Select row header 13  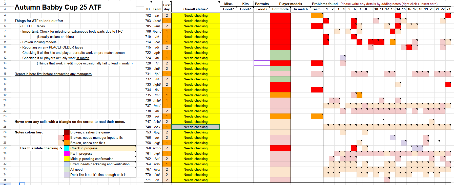point(5,63)
